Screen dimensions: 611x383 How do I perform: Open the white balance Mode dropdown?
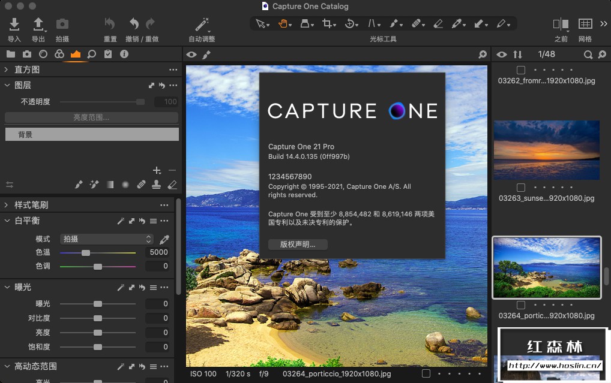pos(107,239)
